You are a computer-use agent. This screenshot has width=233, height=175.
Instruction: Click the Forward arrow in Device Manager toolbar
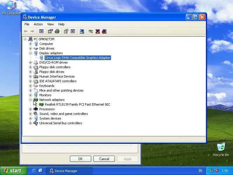click(32, 31)
